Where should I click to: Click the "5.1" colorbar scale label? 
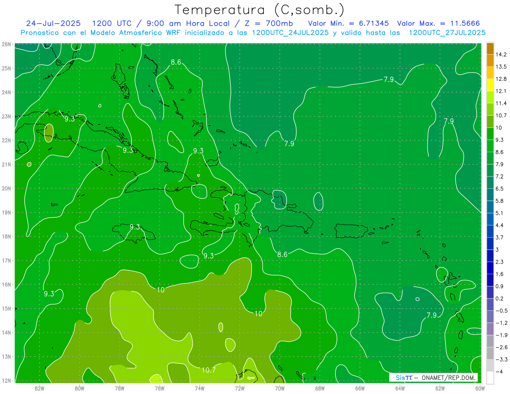[x=500, y=213]
